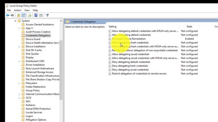
Task: Open the Help menu
Action: tap(35, 10)
